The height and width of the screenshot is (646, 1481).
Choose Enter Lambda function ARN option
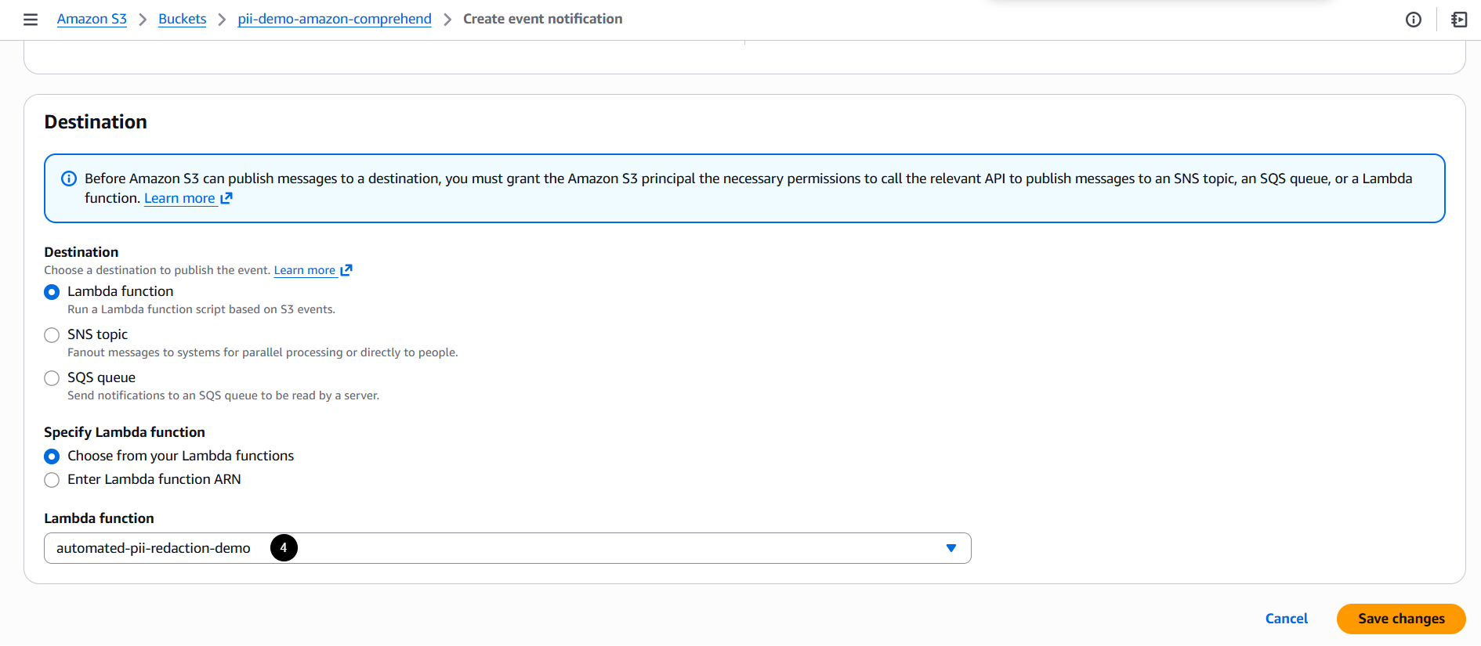52,479
